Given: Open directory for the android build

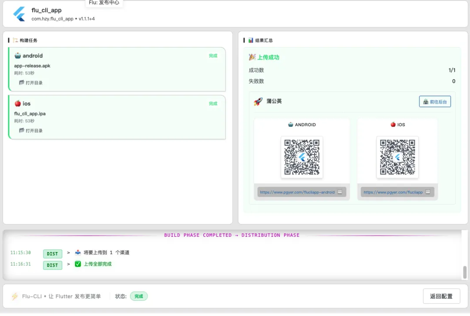Looking at the screenshot, I should (31, 83).
